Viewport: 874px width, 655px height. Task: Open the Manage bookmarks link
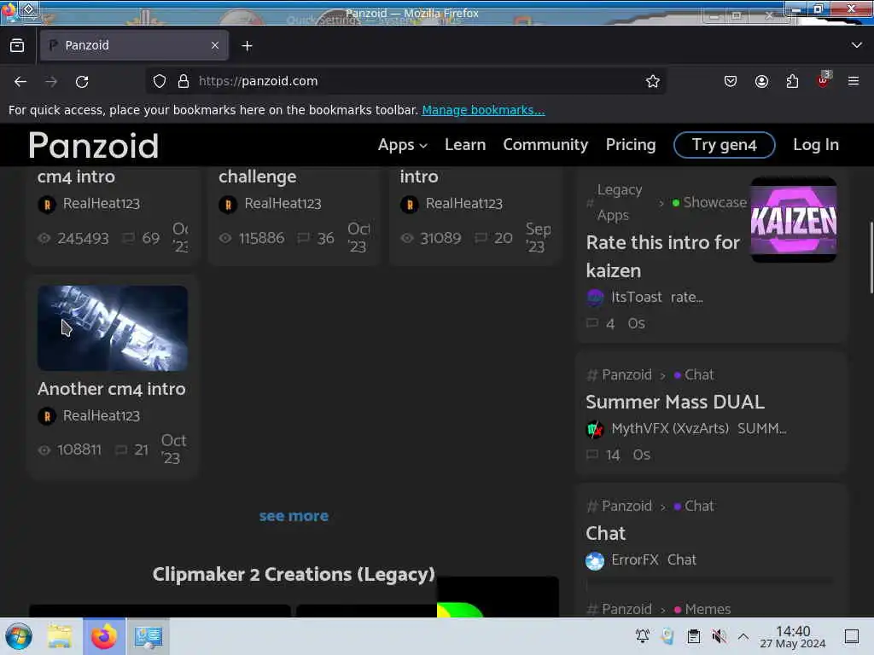[x=483, y=110]
